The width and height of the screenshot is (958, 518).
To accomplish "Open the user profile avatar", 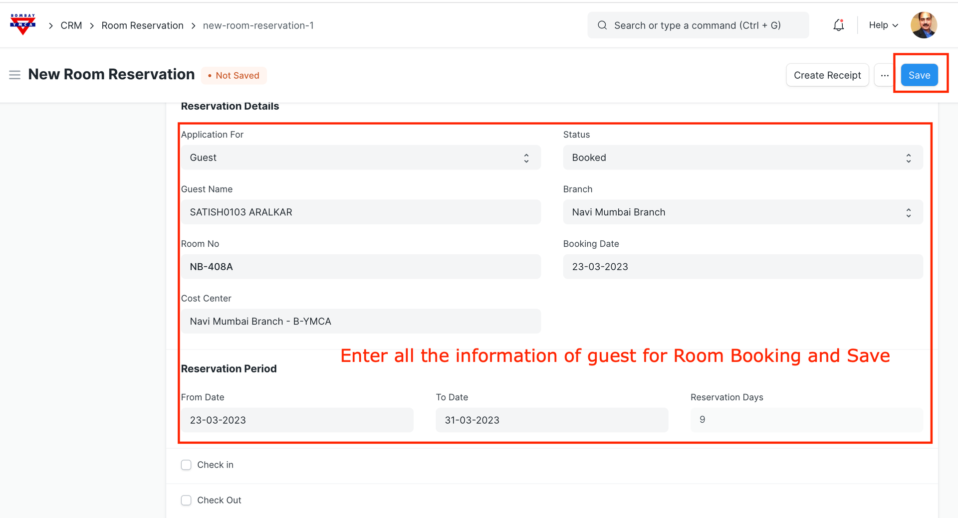I will point(923,25).
